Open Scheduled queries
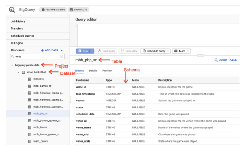 click(23, 36)
